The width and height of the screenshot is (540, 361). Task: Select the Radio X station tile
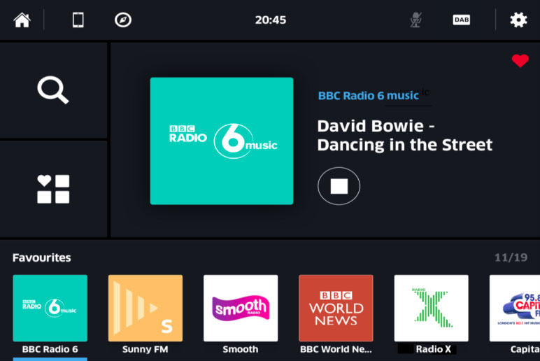tap(431, 308)
